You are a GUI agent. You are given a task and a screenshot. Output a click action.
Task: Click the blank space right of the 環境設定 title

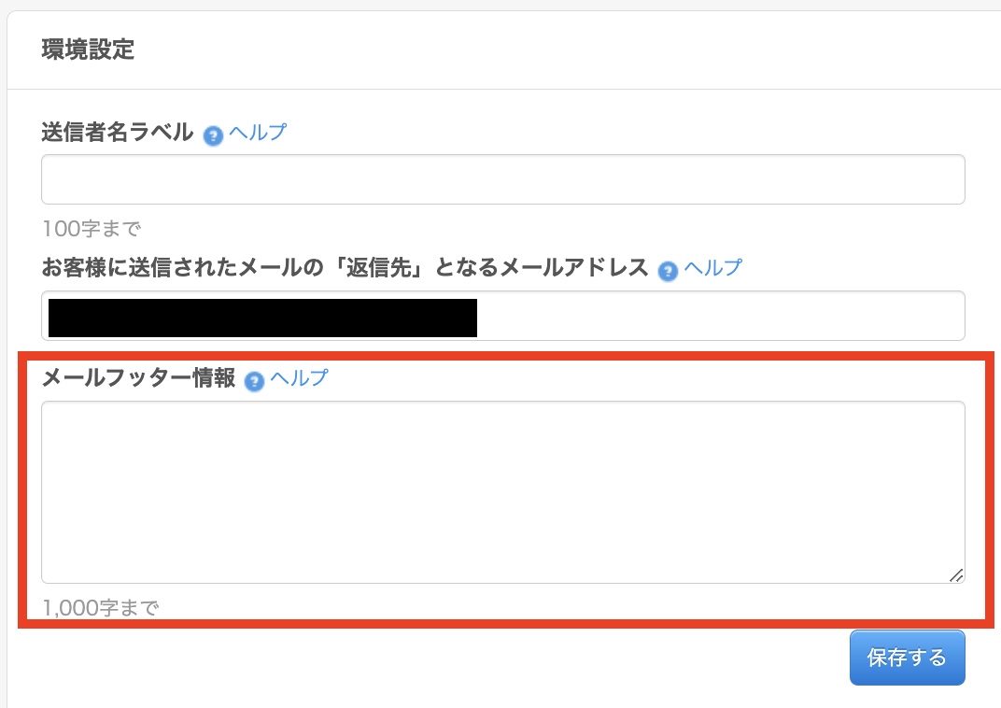(560, 50)
